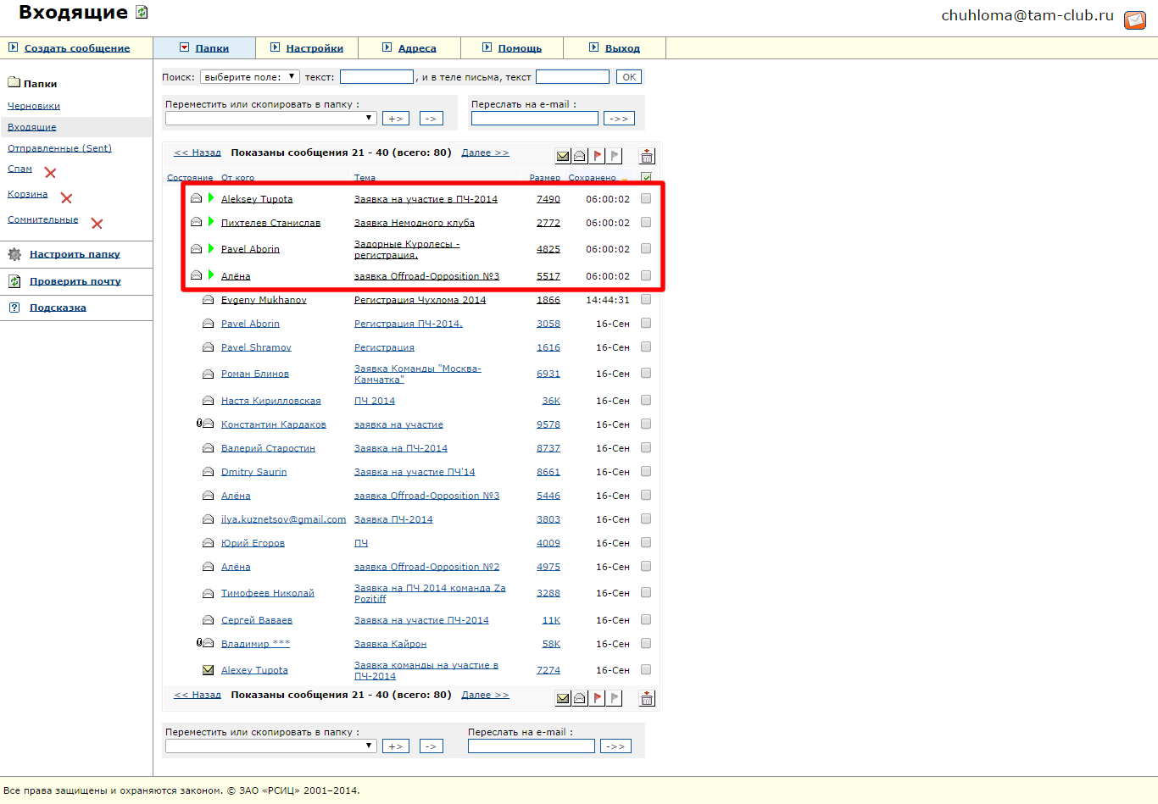
Task: Expand top move-to-folder dropdown list
Action: pyautogui.click(x=270, y=119)
